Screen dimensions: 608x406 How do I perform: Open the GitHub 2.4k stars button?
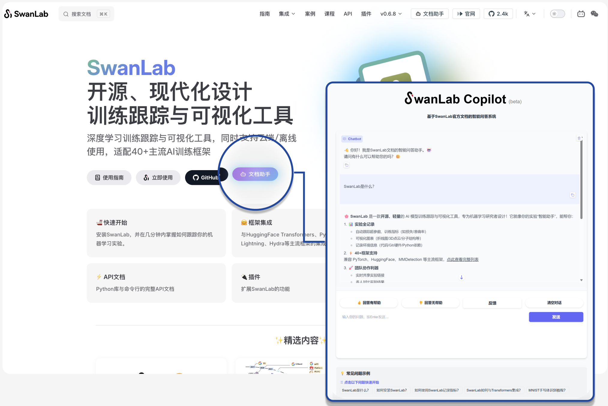(x=498, y=14)
